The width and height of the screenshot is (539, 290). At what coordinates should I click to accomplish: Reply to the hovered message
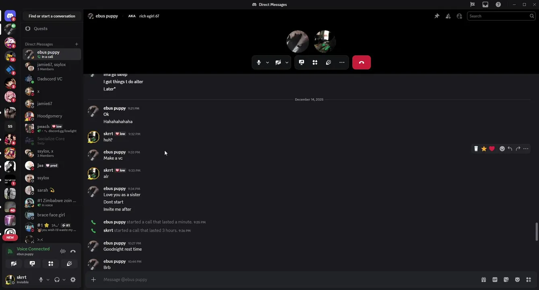[x=510, y=149]
